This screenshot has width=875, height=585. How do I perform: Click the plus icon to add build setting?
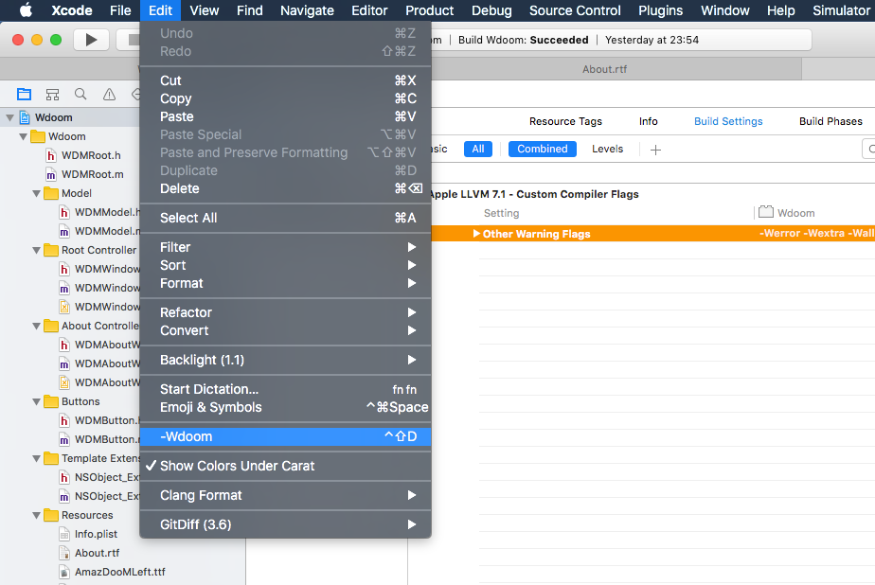(x=655, y=150)
